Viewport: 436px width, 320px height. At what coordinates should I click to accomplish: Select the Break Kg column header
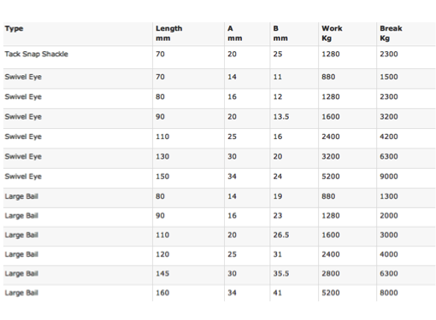click(x=391, y=33)
